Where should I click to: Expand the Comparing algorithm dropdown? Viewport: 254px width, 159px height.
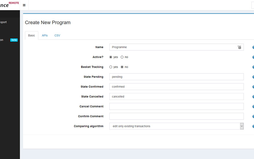[242, 126]
